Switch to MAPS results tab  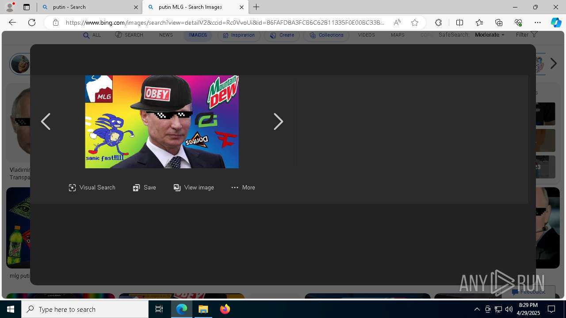click(x=398, y=35)
